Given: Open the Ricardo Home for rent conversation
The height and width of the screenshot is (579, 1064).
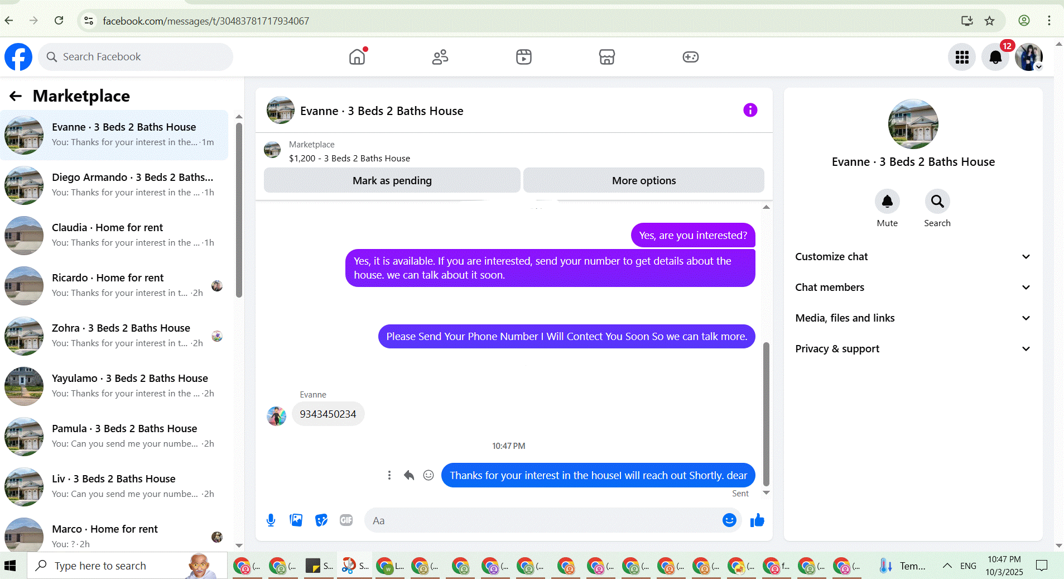Looking at the screenshot, I should coord(114,286).
